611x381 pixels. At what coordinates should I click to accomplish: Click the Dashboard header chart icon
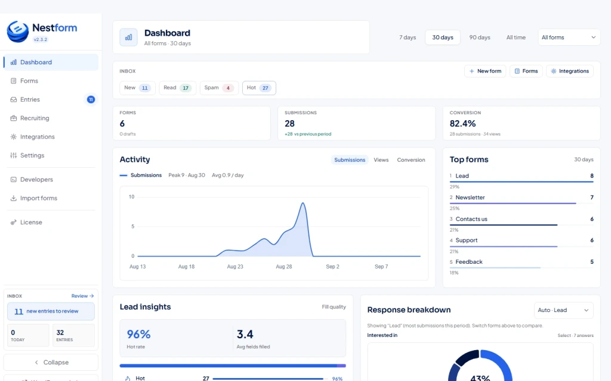(x=129, y=38)
